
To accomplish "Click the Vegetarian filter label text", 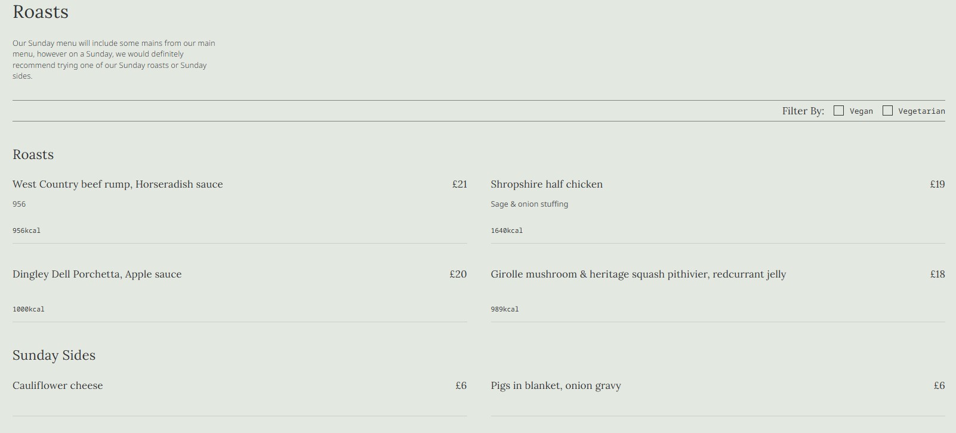I will point(921,111).
